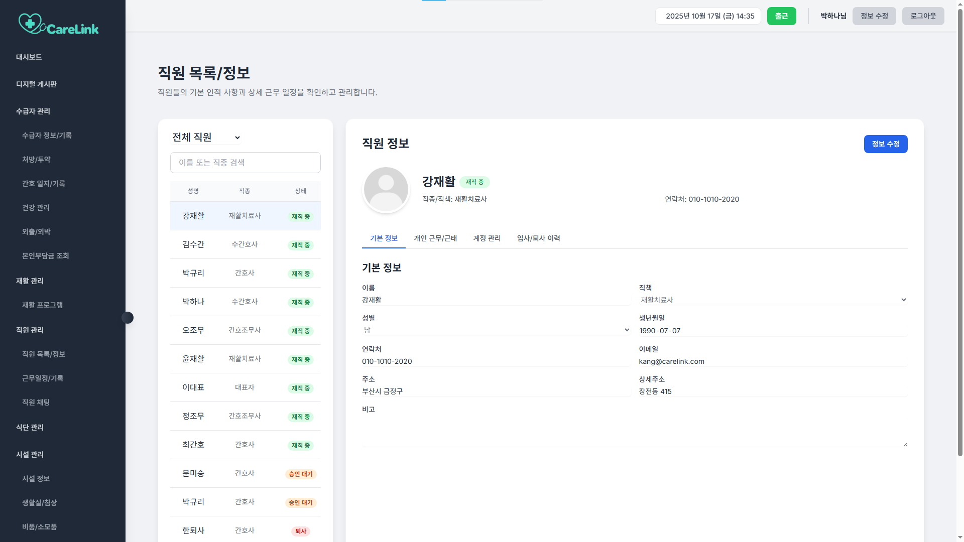
Task: Open 건강 관리 sidebar item
Action: coord(36,208)
